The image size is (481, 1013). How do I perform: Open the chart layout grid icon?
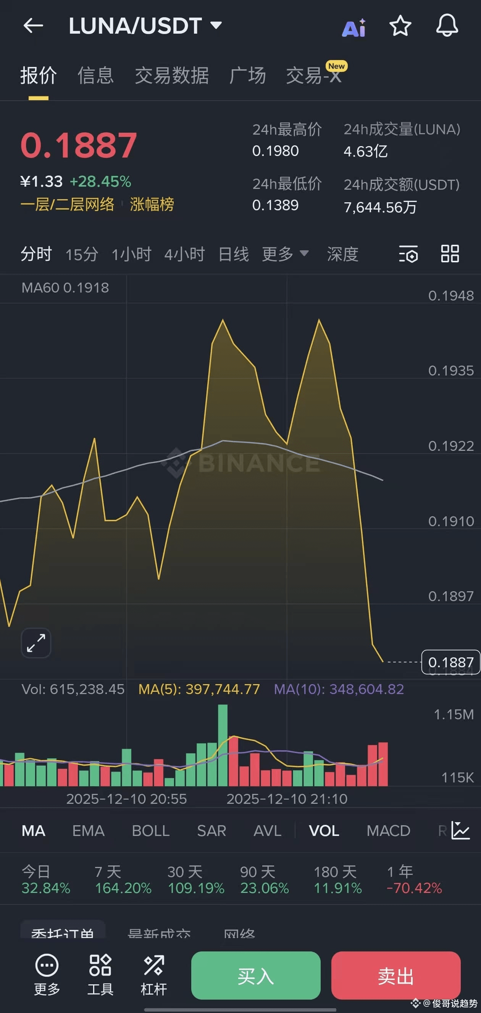450,254
